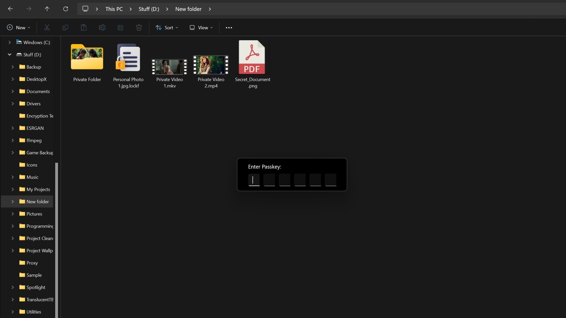This screenshot has width=566, height=318.
Task: Open the View dropdown
Action: (x=201, y=27)
